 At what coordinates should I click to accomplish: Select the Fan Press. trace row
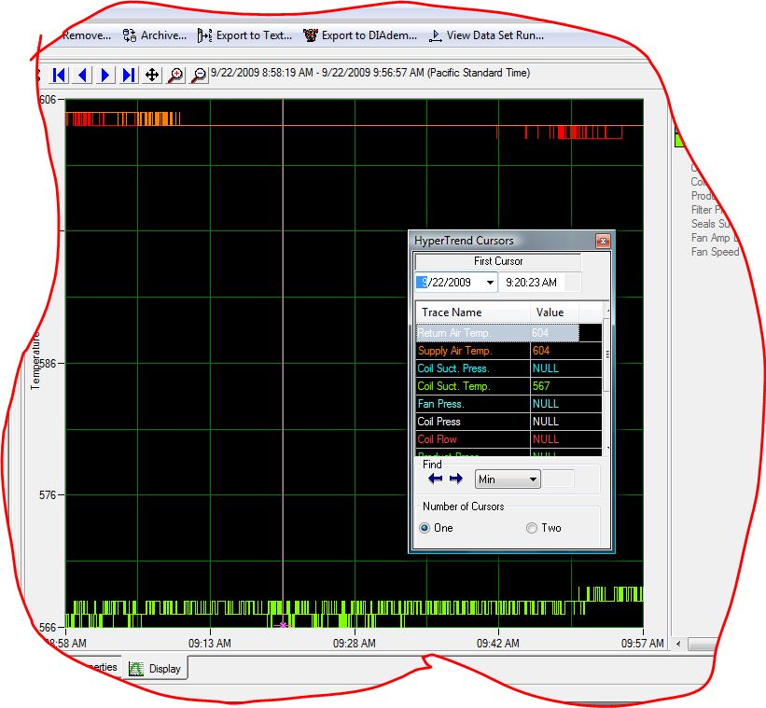point(508,404)
